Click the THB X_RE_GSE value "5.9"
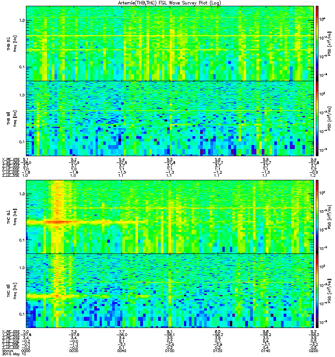 (x=314, y=159)
